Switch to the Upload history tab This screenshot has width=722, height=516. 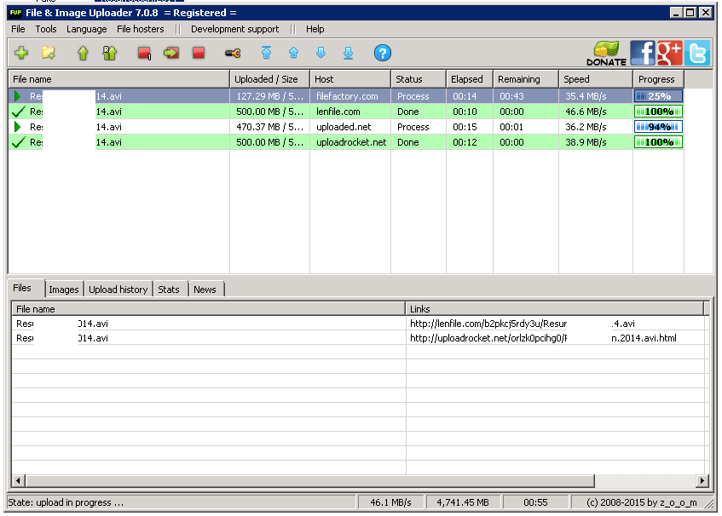[118, 290]
